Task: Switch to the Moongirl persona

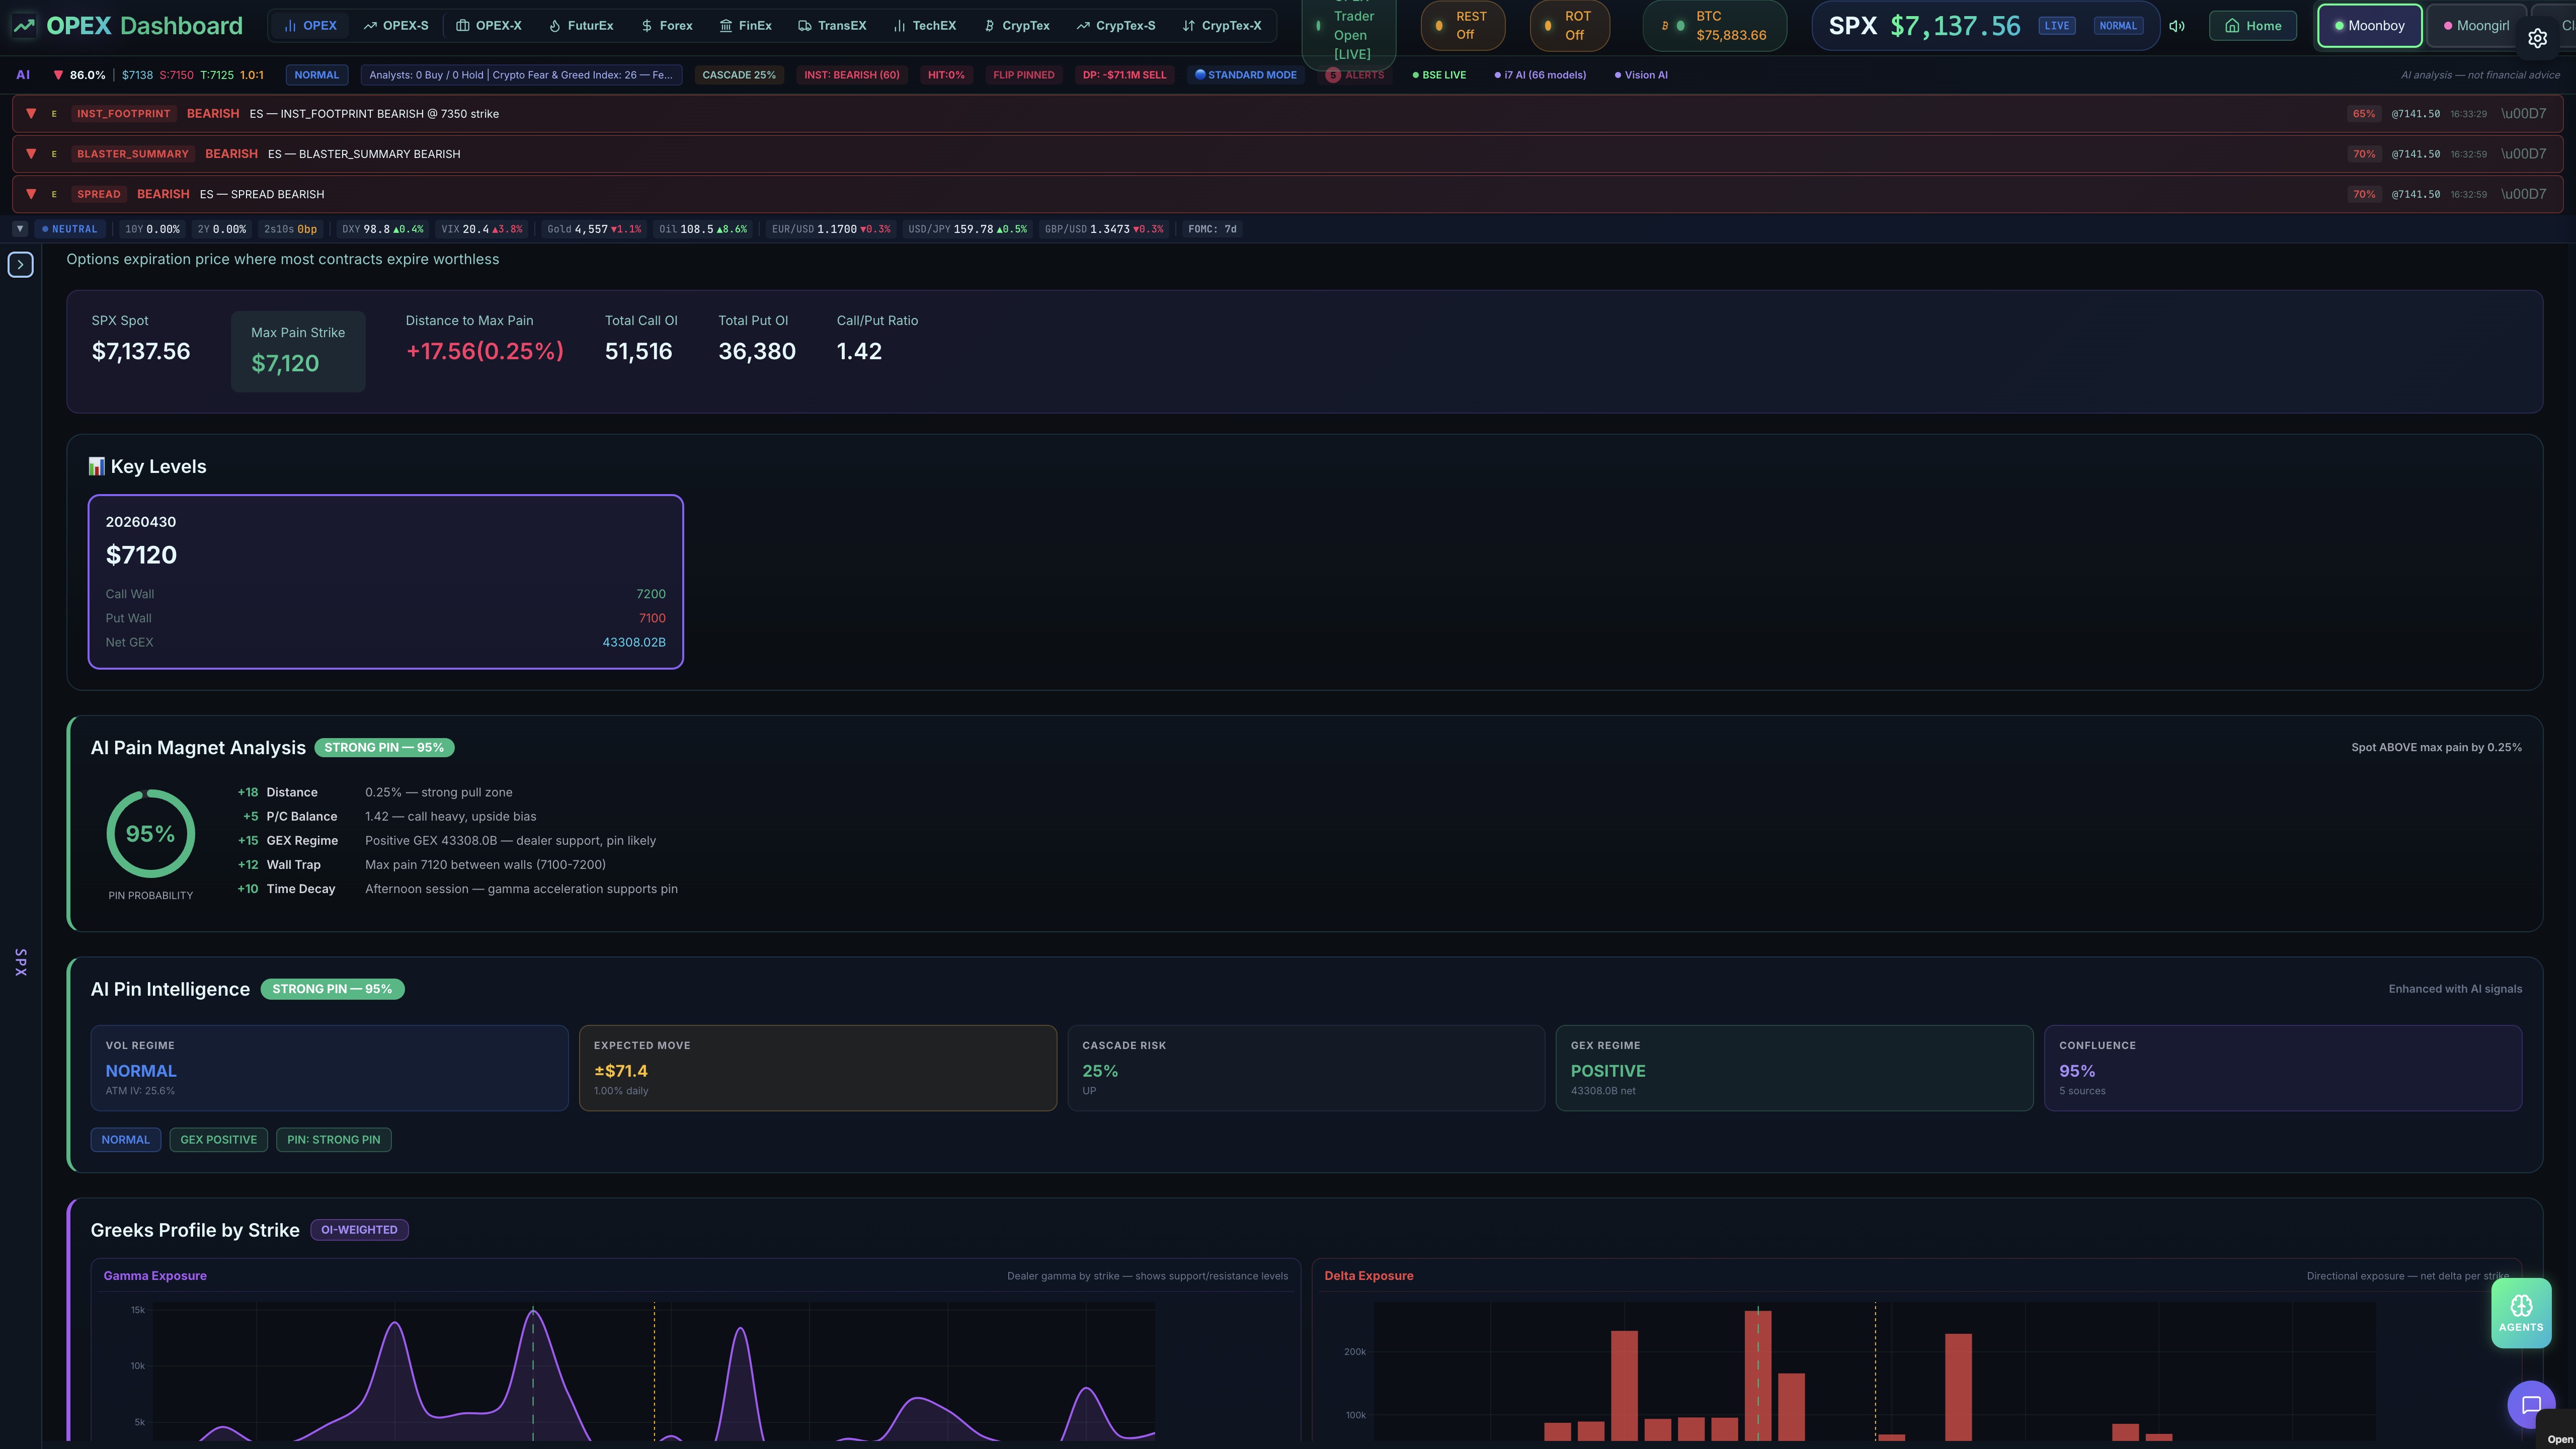Action: pyautogui.click(x=2477, y=26)
